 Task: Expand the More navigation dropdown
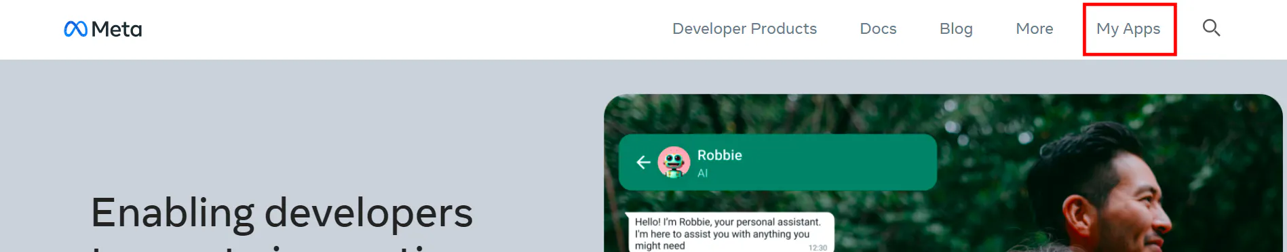coord(1034,28)
